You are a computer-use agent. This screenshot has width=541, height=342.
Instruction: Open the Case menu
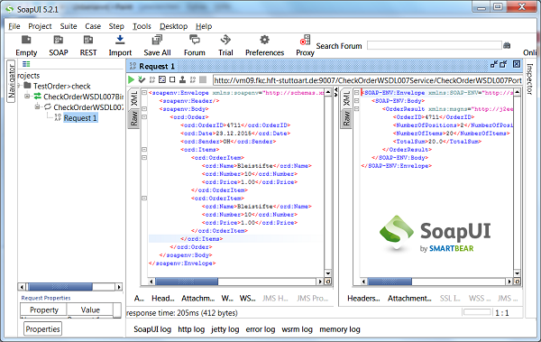[x=93, y=26]
